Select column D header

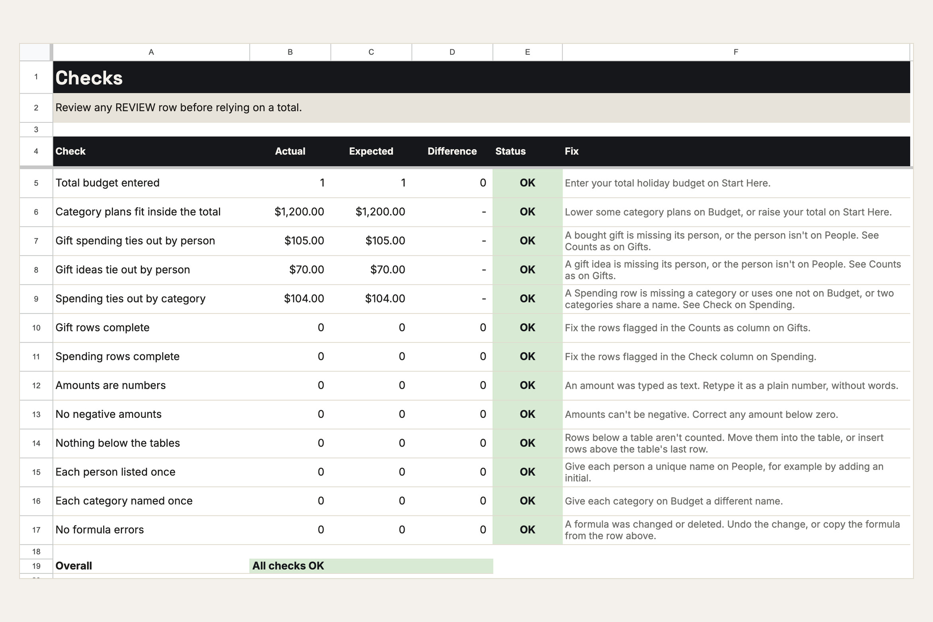[452, 52]
